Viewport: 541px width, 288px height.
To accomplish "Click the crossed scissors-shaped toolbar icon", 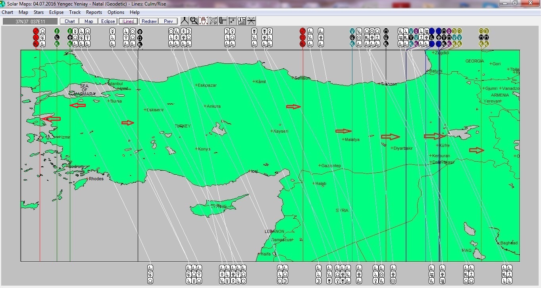I will click(x=213, y=21).
